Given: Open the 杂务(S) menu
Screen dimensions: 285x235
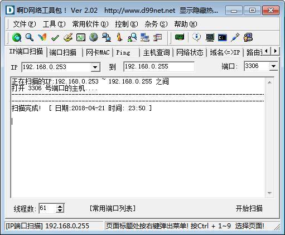Looking at the screenshot, I should point(156,24).
